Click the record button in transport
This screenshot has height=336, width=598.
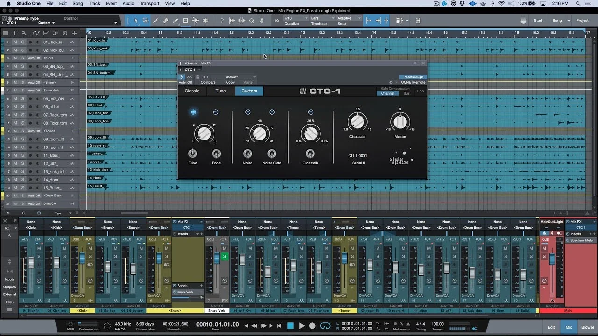(313, 326)
